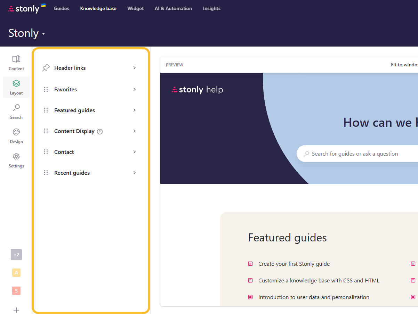Image resolution: width=418 pixels, height=314 pixels.
Task: Open the Settings panel in the sidebar
Action: 16,160
